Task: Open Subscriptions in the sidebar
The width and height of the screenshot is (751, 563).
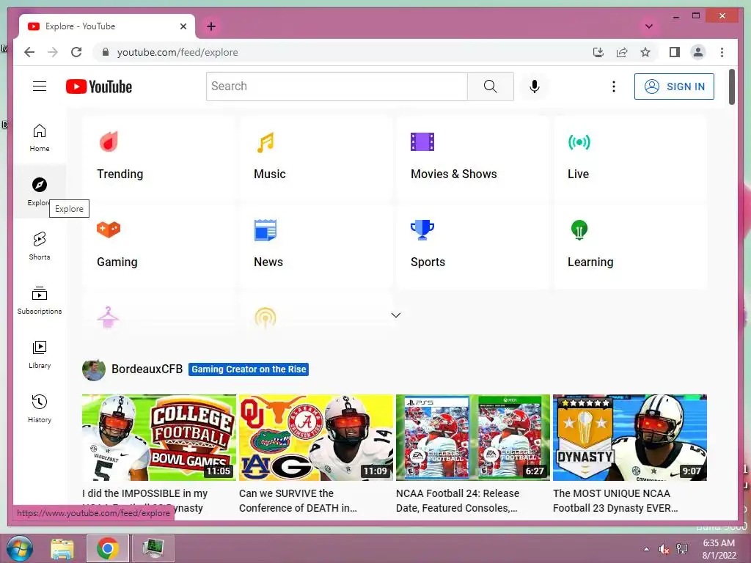Action: (x=40, y=301)
